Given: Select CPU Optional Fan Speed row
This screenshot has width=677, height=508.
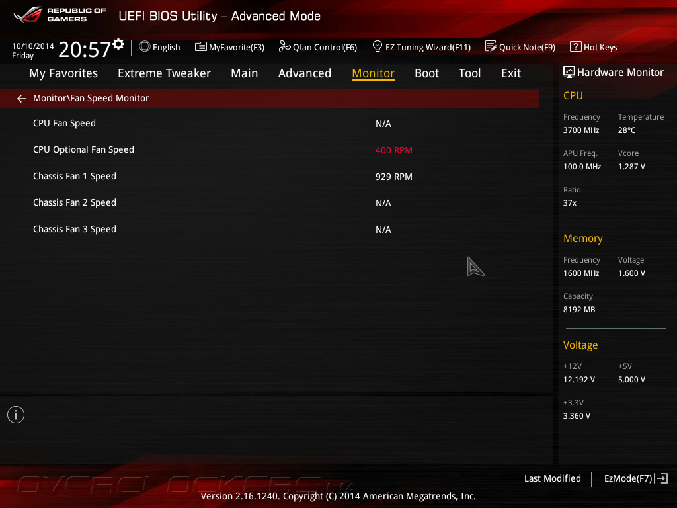Looking at the screenshot, I should pyautogui.click(x=270, y=150).
